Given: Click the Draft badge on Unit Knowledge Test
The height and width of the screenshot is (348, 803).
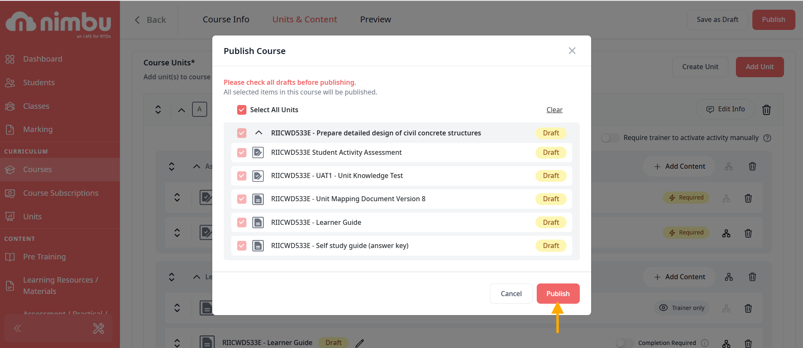Looking at the screenshot, I should (551, 176).
